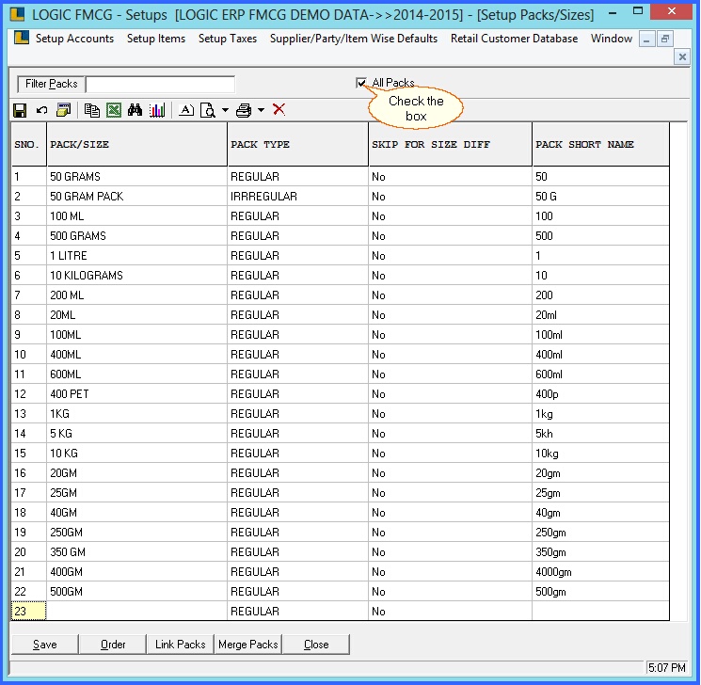The width and height of the screenshot is (701, 685).
Task: Close the Setup Packs/Sizes child window
Action: 682,56
